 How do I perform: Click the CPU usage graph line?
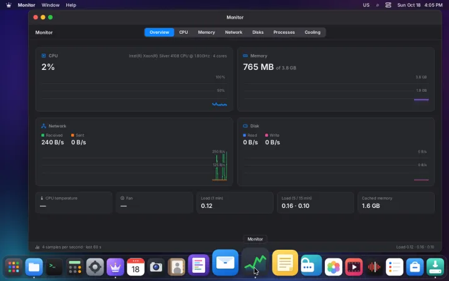[x=220, y=104]
